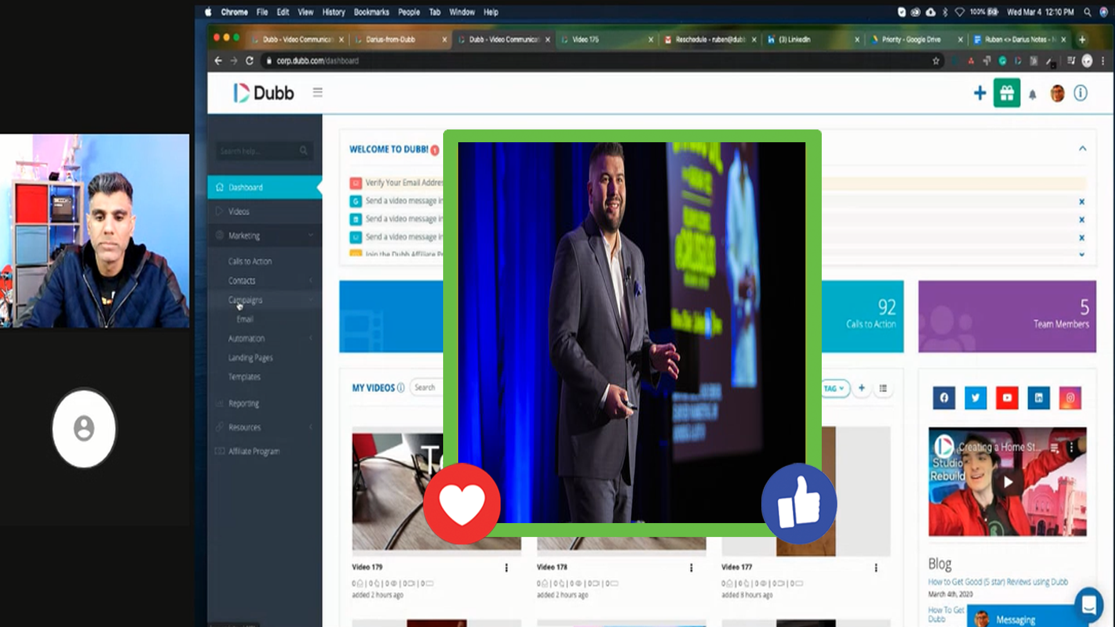The height and width of the screenshot is (627, 1115).
Task: Open the Chrome History menu
Action: (333, 12)
